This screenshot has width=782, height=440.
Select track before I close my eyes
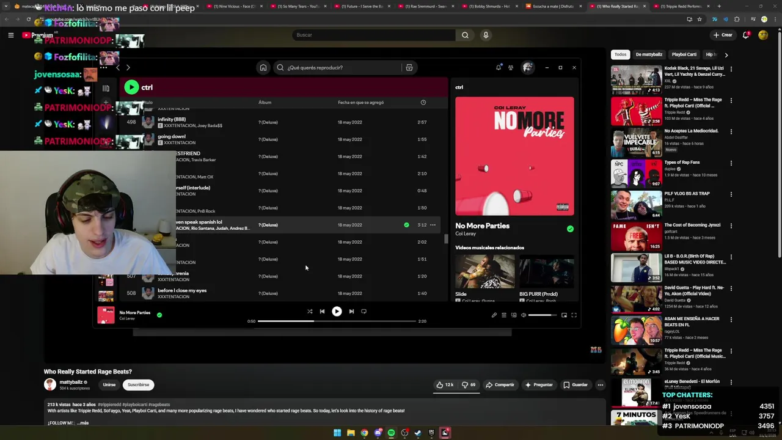click(182, 290)
